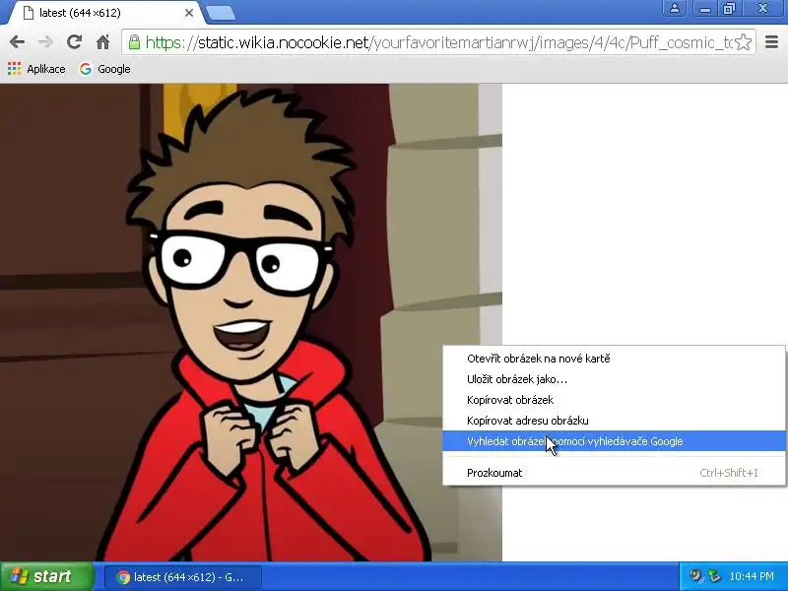Image resolution: width=788 pixels, height=591 pixels.
Task: Click the cartoon character image
Action: coord(251,323)
